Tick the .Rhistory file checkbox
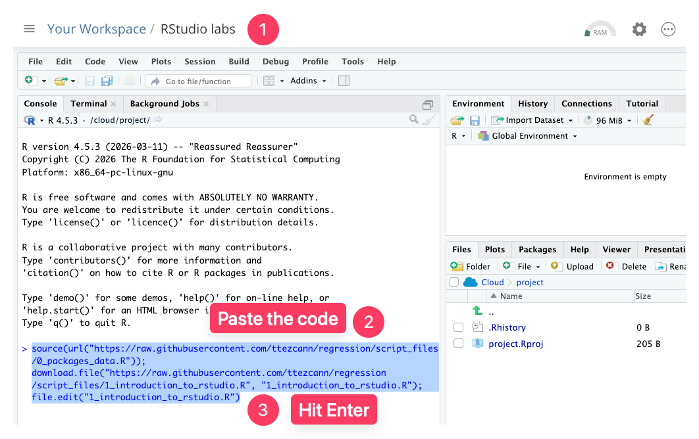 (458, 327)
